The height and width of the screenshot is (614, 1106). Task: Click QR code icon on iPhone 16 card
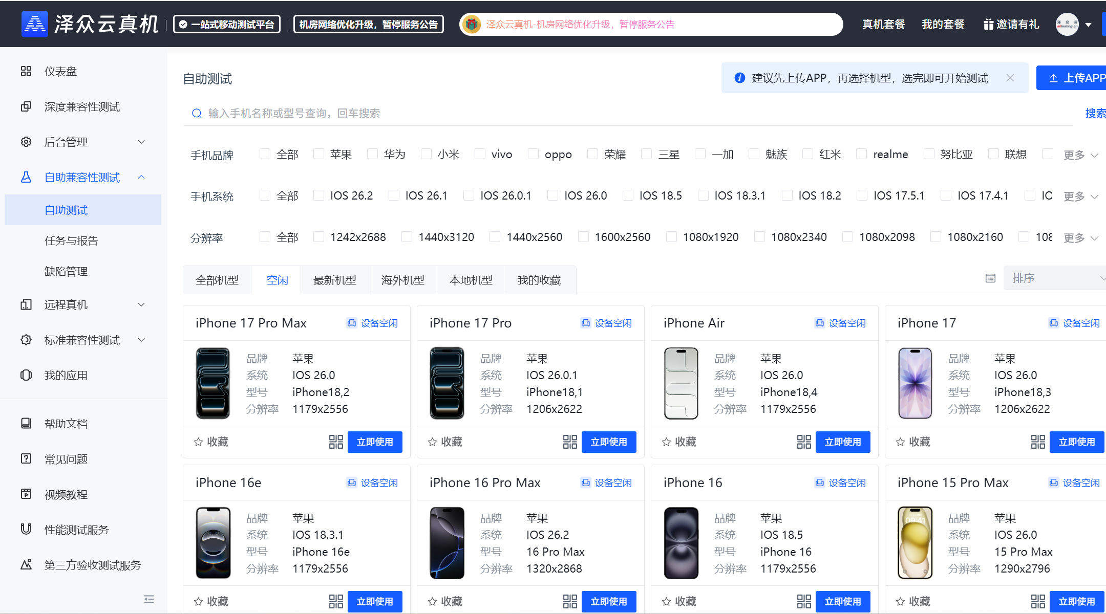(x=804, y=601)
